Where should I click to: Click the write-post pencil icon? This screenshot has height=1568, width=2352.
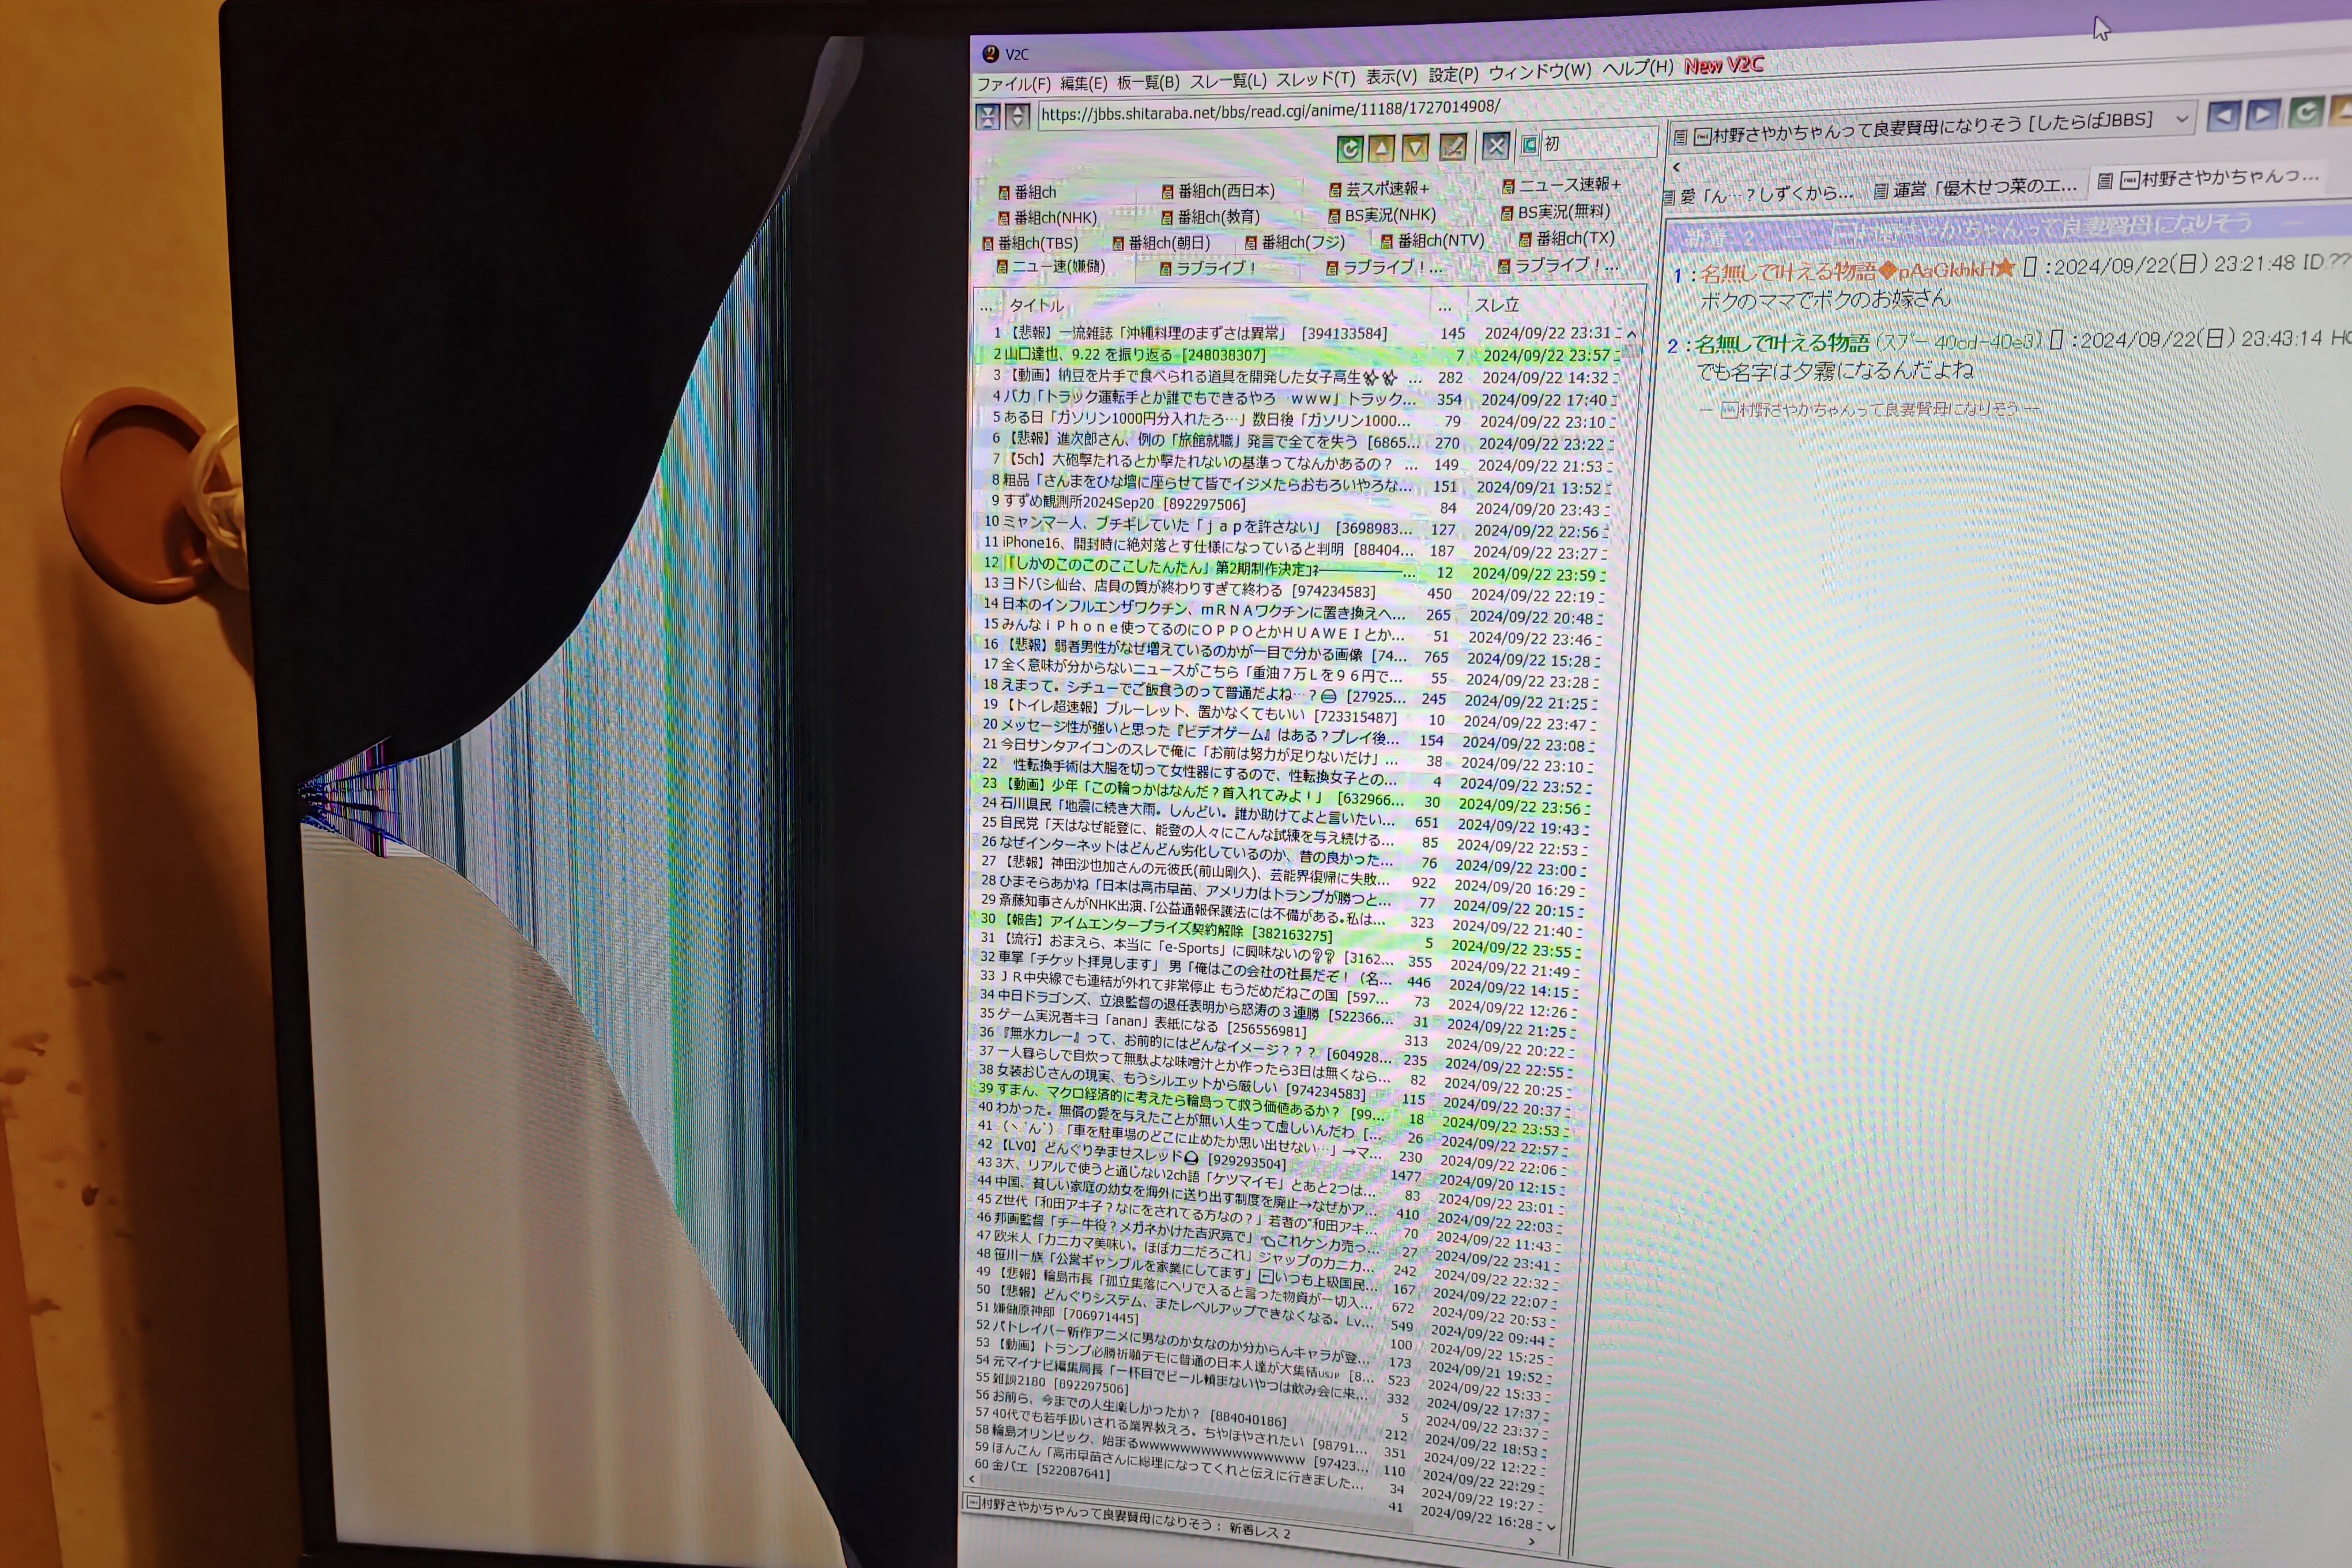pyautogui.click(x=1452, y=148)
